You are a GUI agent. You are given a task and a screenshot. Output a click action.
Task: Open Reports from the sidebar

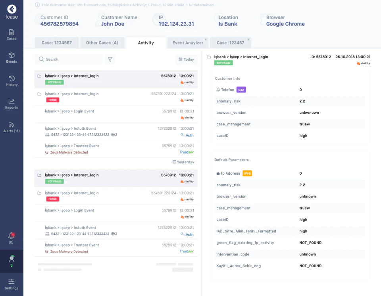(12, 104)
